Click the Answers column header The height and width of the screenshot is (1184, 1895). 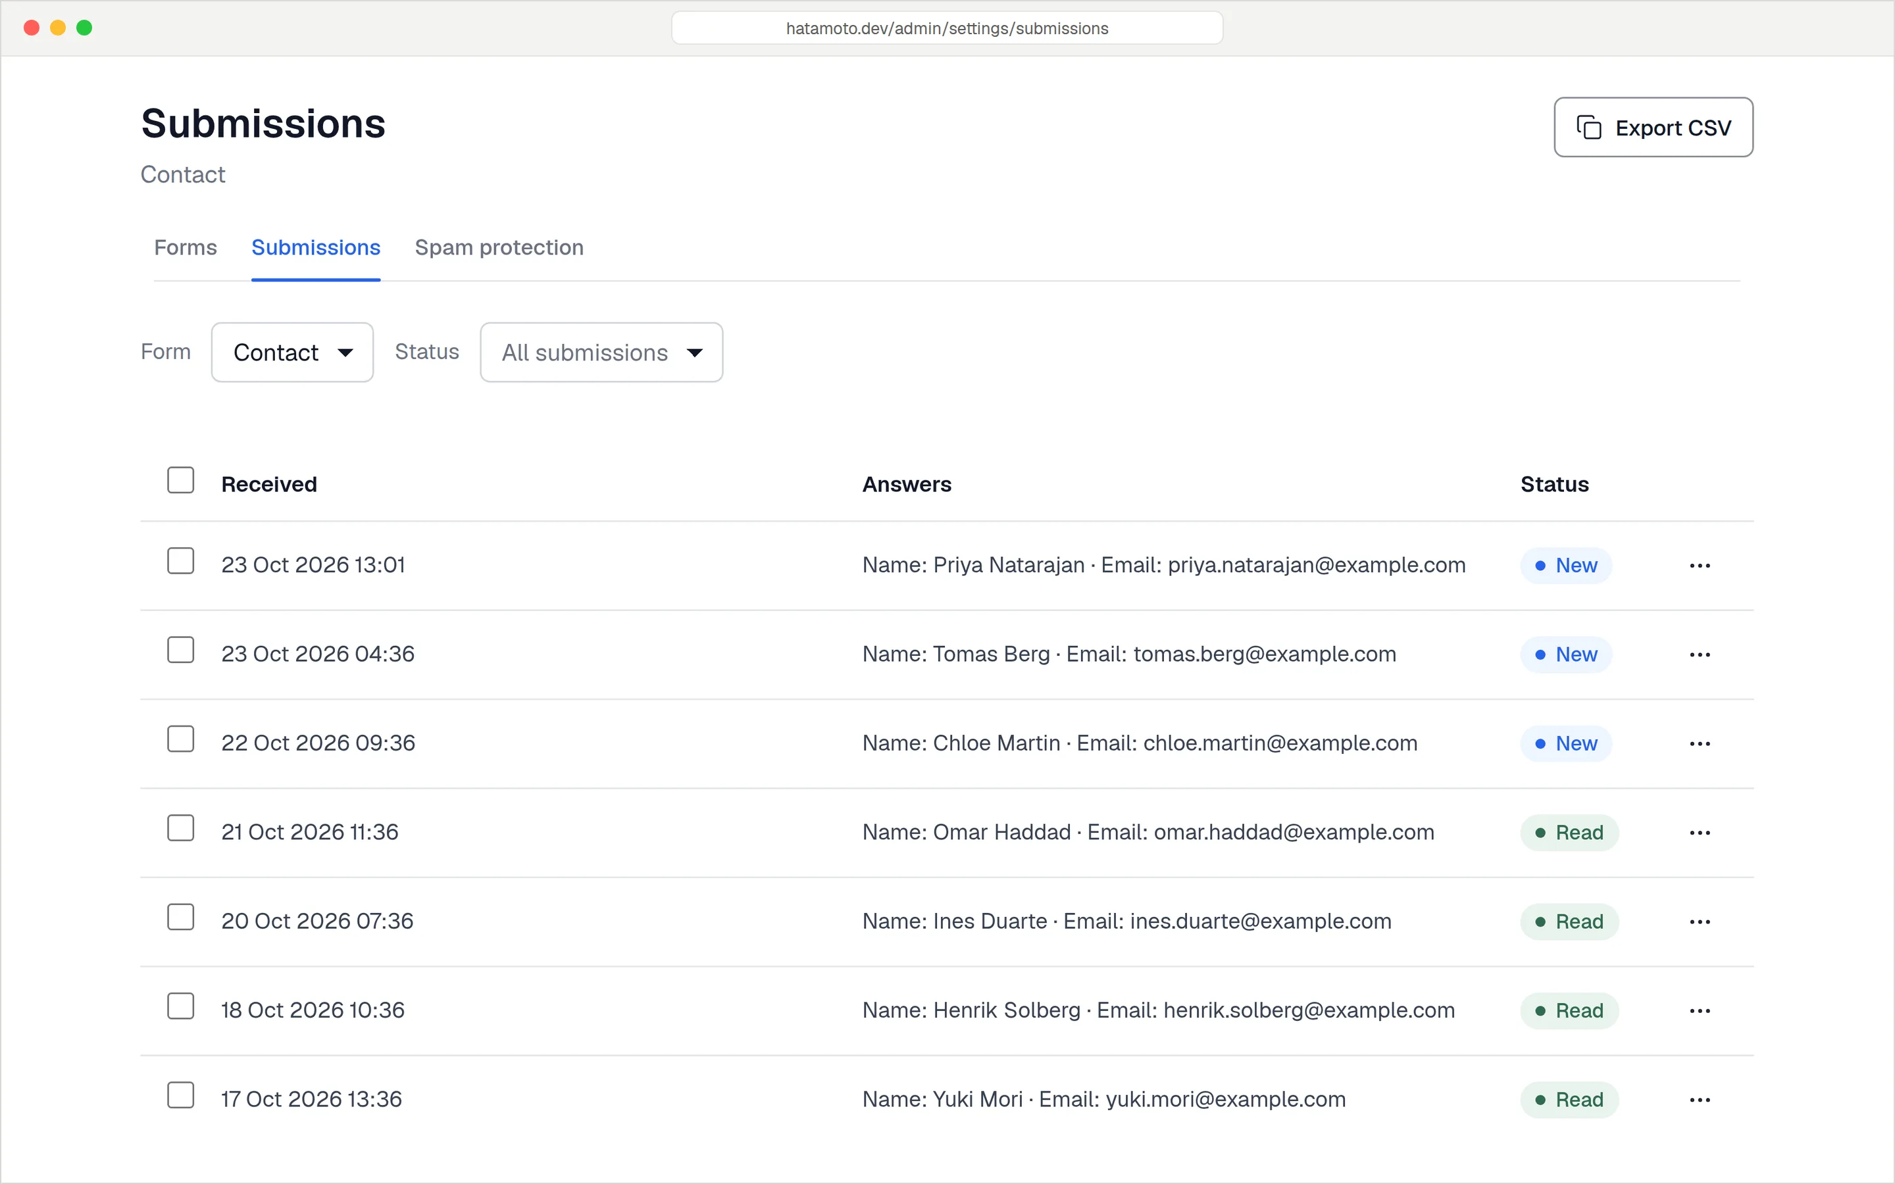[907, 485]
